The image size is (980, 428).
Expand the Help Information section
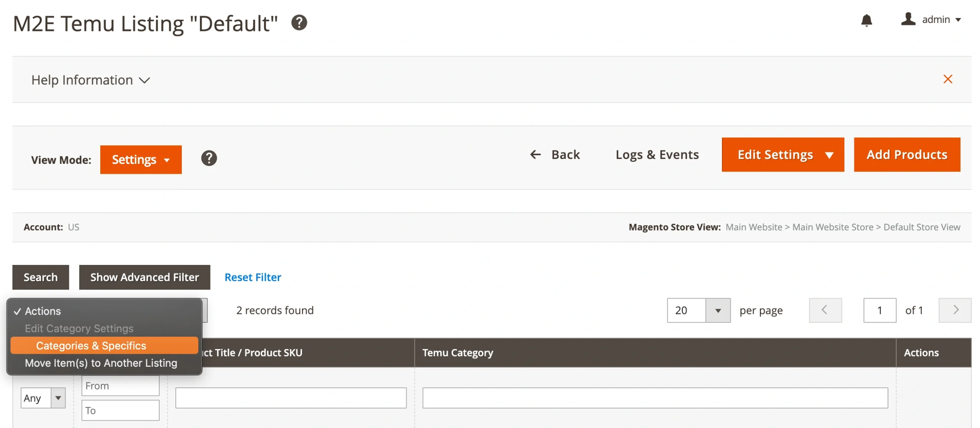[91, 80]
